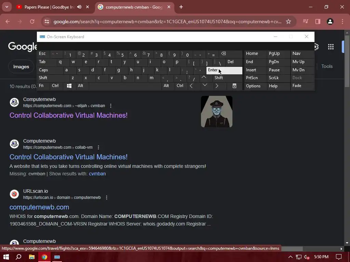Open the muted volume tray icon
This screenshot has height=262, width=350.
(307, 257)
